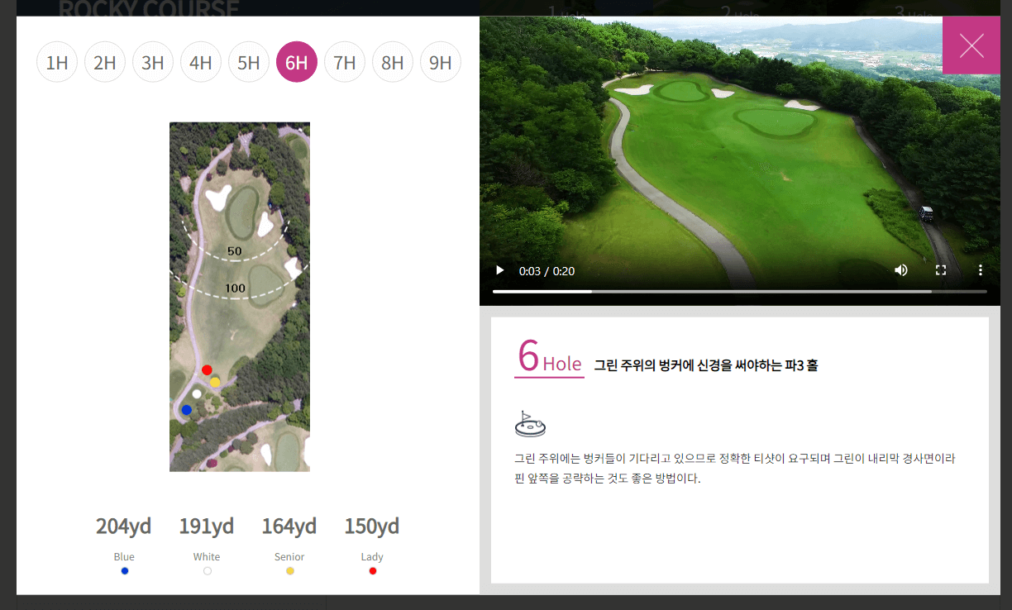Select the yellow tee marker on the course map
Screen dimensions: 1012x610
point(215,382)
